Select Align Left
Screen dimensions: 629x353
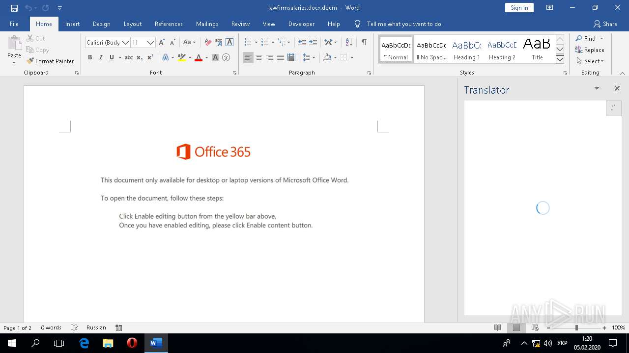coord(248,57)
